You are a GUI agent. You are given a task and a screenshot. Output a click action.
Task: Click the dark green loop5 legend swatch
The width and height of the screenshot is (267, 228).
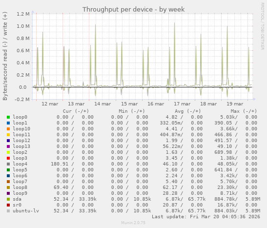[8, 170]
